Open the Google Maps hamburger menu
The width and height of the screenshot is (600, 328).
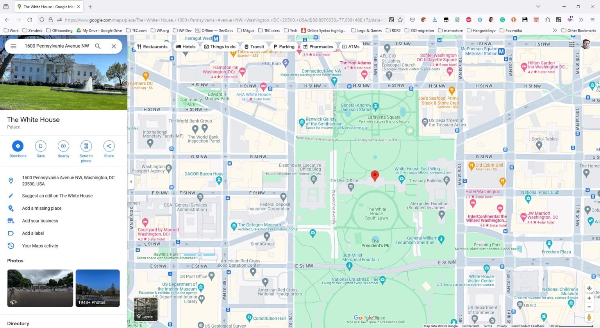[x=13, y=46]
